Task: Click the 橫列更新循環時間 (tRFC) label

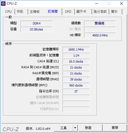Action: (x=29, y=85)
